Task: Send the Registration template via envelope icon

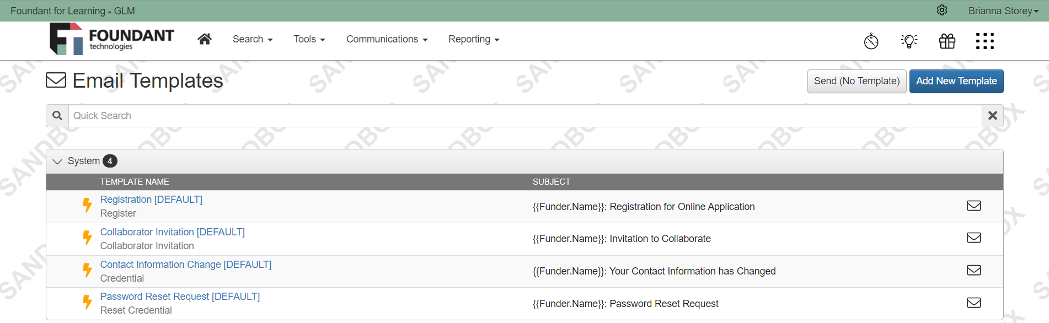Action: click(974, 206)
